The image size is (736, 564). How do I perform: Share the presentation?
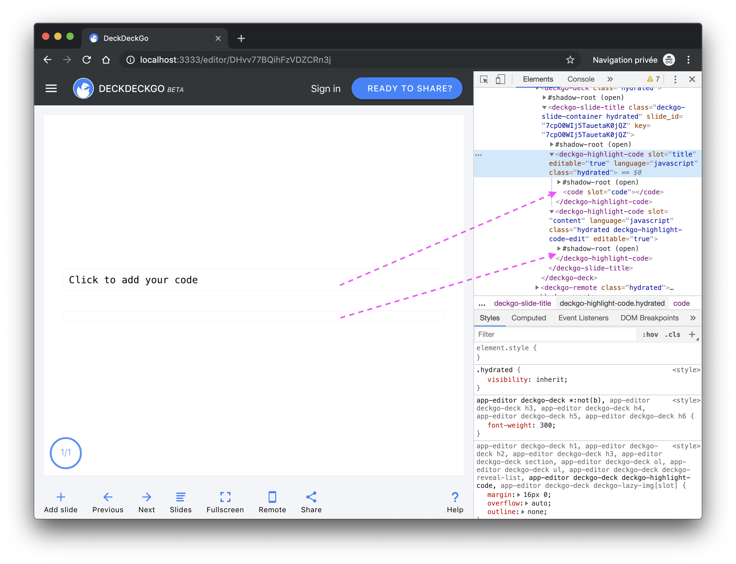(x=311, y=502)
